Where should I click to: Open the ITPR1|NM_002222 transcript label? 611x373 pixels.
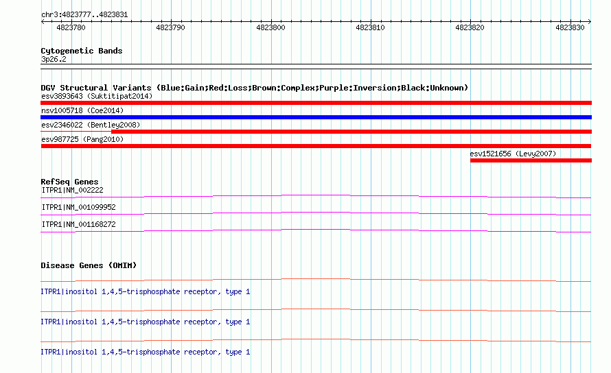[x=73, y=190]
